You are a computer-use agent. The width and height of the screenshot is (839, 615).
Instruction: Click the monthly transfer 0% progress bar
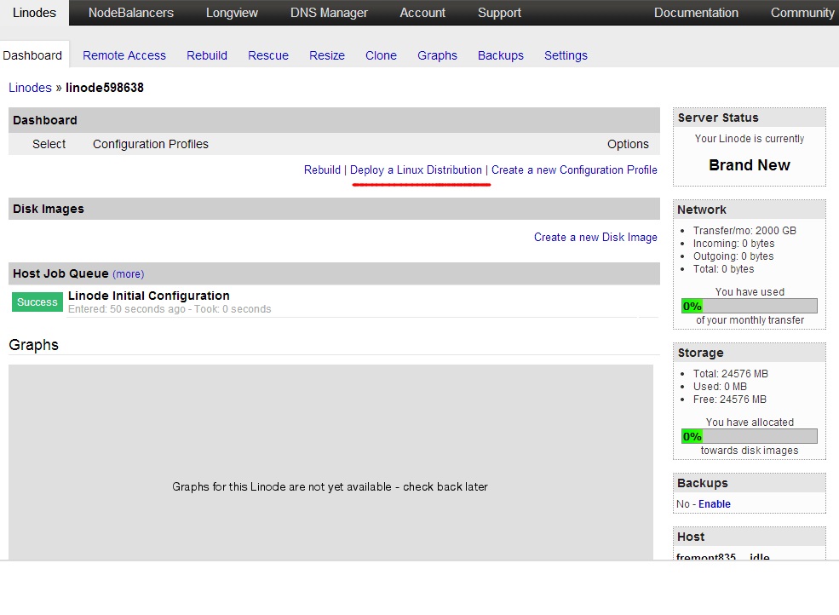(749, 306)
